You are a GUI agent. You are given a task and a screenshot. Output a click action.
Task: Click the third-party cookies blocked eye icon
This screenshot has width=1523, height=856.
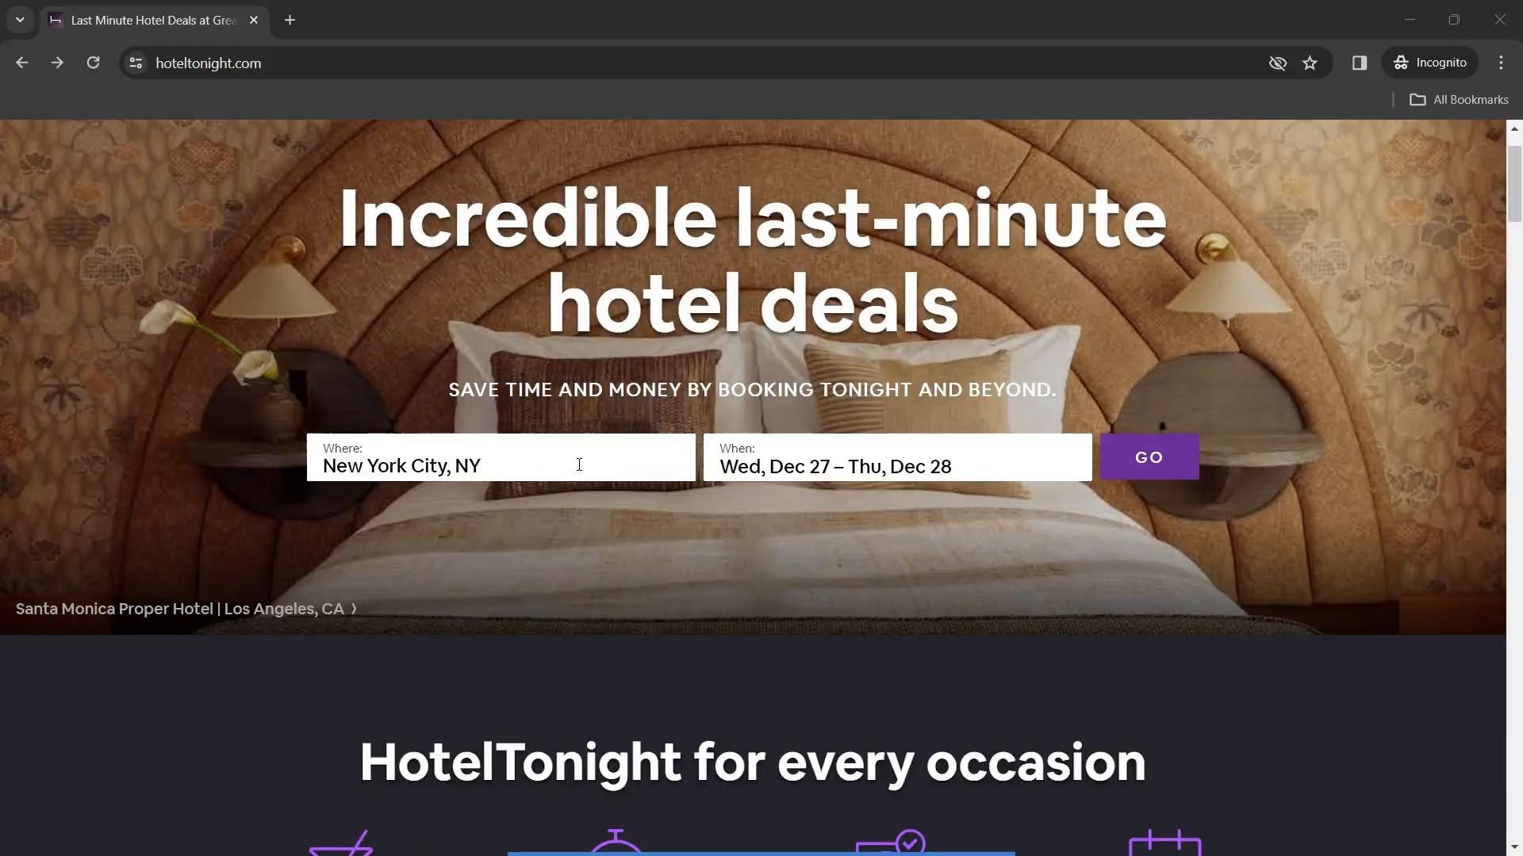click(1277, 63)
